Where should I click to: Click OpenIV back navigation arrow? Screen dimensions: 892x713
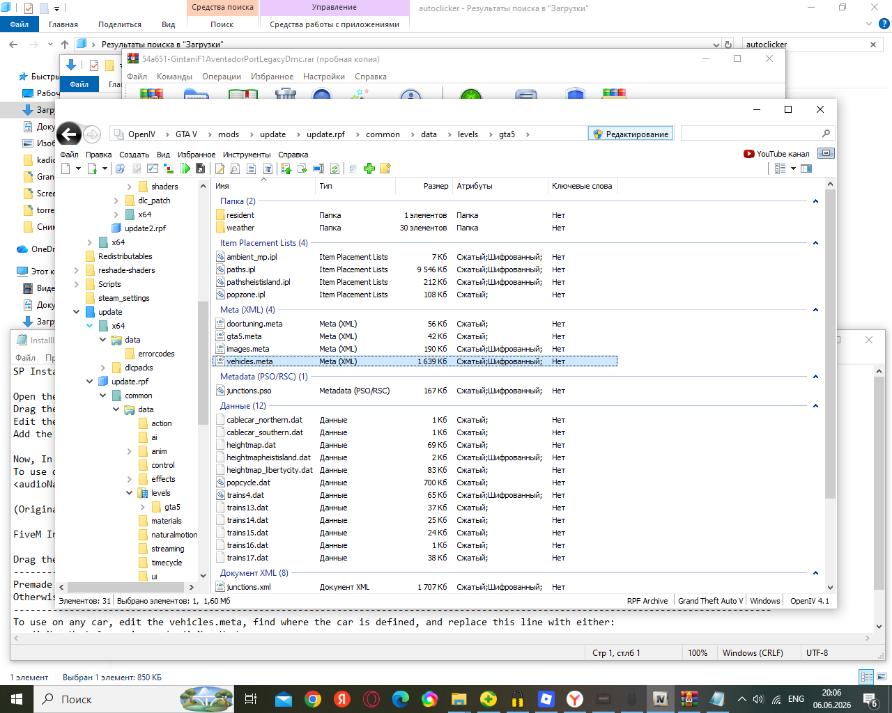[68, 134]
